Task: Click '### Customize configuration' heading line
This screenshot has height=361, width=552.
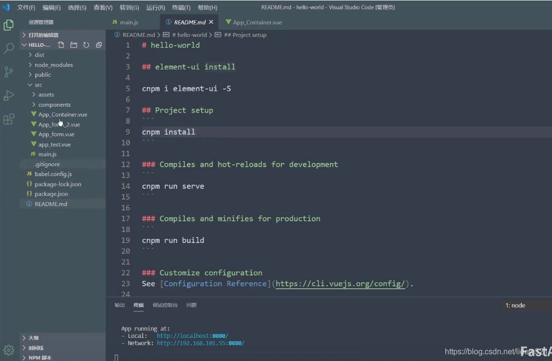Action: [x=202, y=272]
